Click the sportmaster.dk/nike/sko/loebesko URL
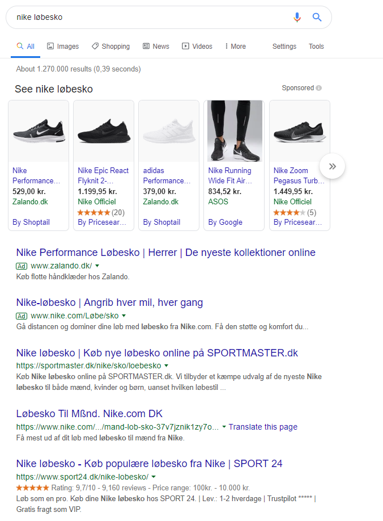Screen dimensions: 383x521 click(88, 365)
